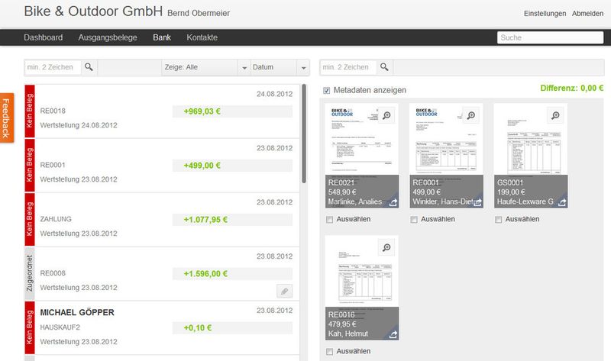Viewport: 611px width, 361px height.
Task: Go to the Kontakte tab
Action: (202, 37)
